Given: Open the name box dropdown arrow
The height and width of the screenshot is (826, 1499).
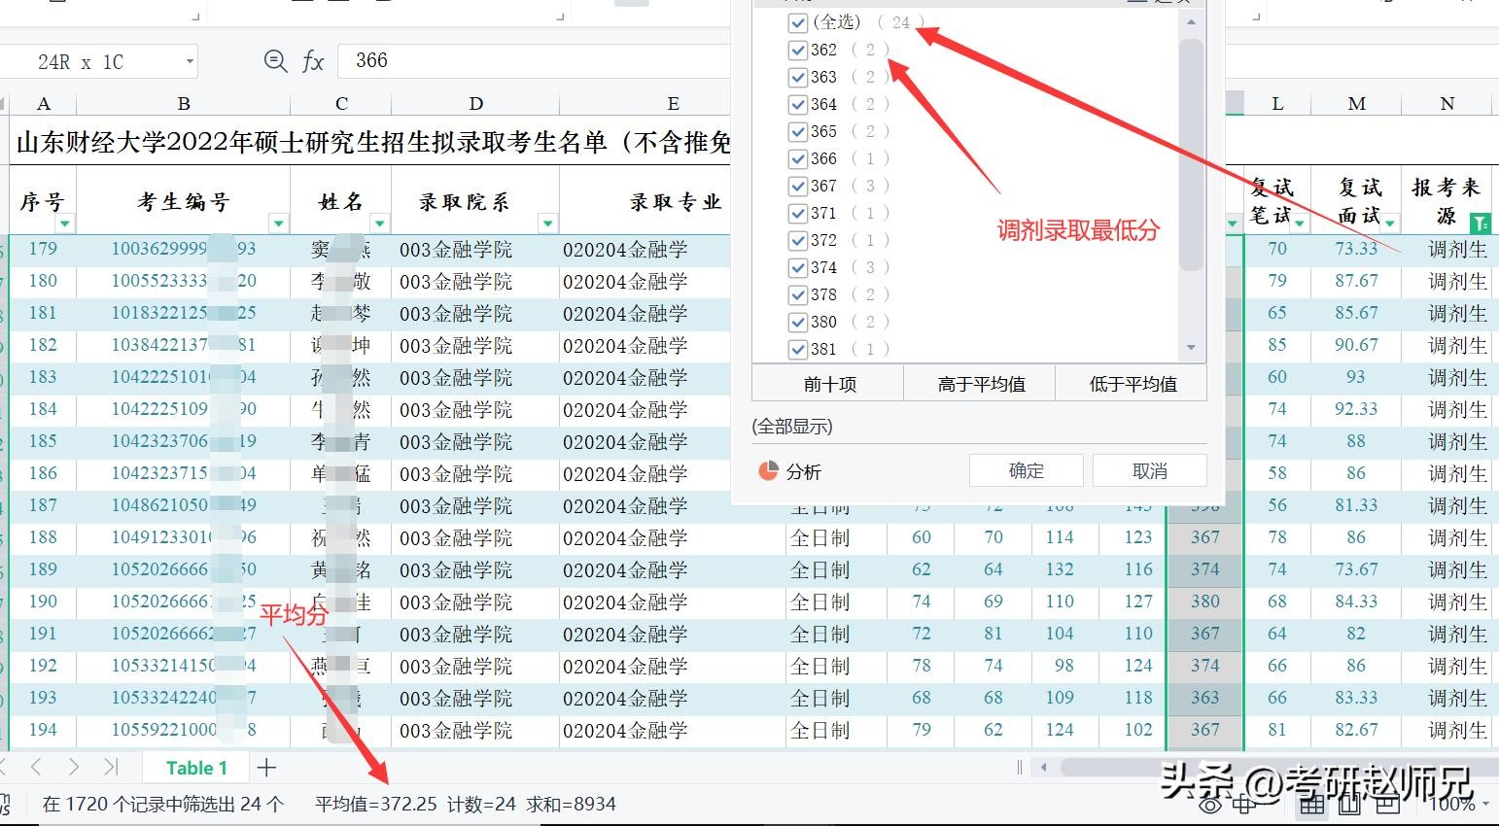Looking at the screenshot, I should pyautogui.click(x=190, y=62).
